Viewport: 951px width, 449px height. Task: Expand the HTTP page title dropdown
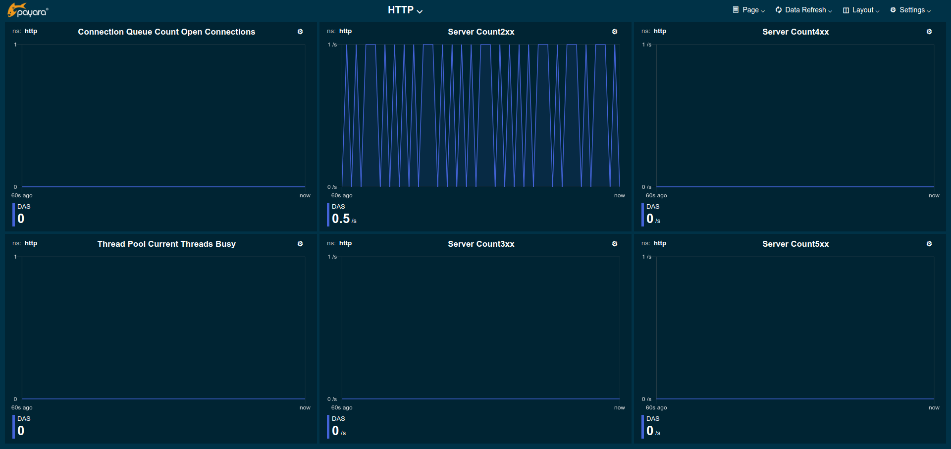pyautogui.click(x=405, y=10)
